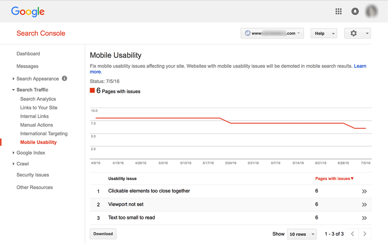
Task: Go to the Google logo homepage
Action: coord(28,11)
